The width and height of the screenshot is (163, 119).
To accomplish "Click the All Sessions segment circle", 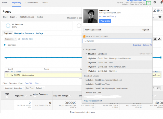I will (8, 26).
